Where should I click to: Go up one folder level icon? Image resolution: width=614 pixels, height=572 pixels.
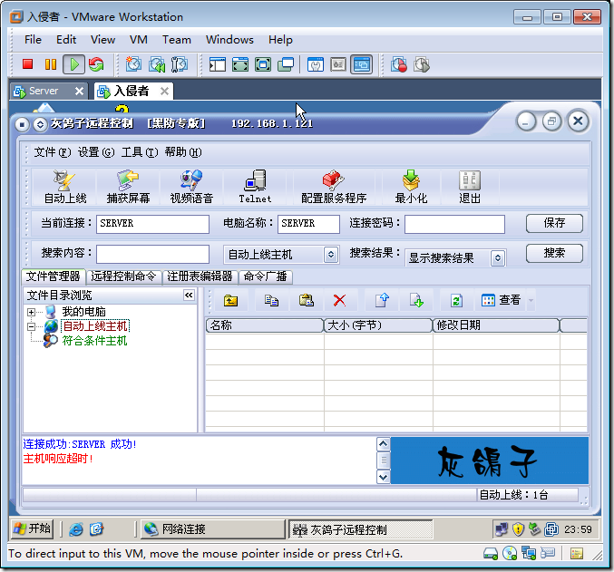click(230, 301)
